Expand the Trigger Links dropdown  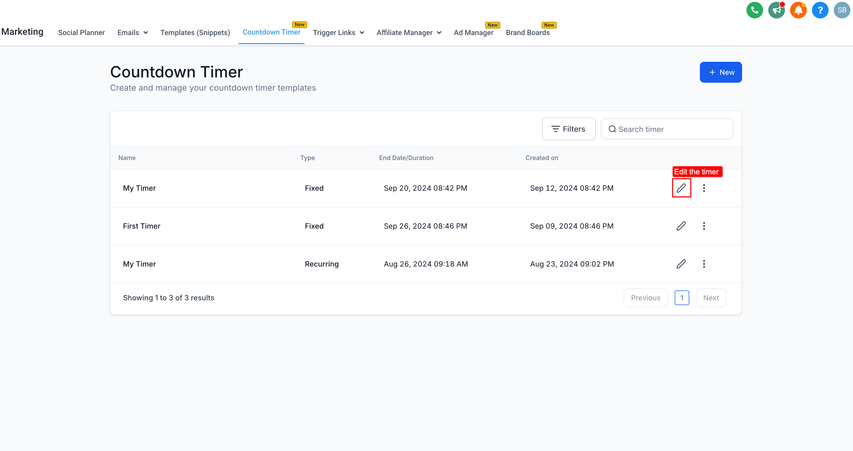coord(338,32)
